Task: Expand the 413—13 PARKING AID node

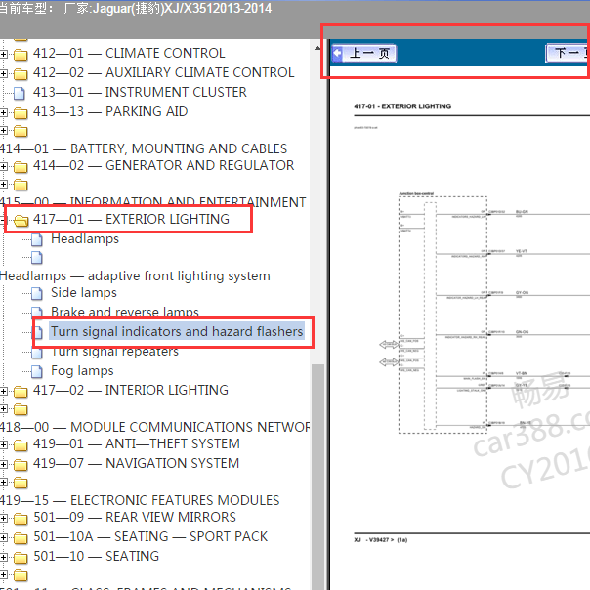Action: [x=4, y=112]
